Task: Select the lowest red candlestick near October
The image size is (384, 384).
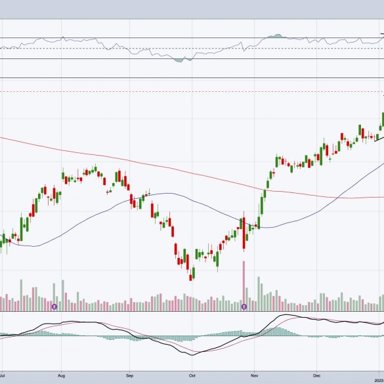Action: (x=190, y=278)
